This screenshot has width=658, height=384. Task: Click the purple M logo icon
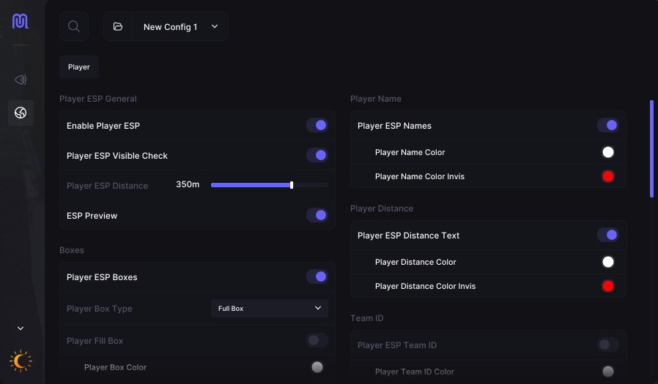pyautogui.click(x=21, y=22)
